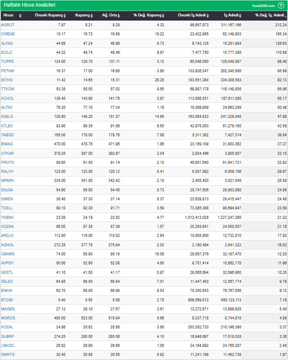The width and height of the screenshot is (288, 360).
Task: Open TABGD stock link
Action: [x=7, y=135]
